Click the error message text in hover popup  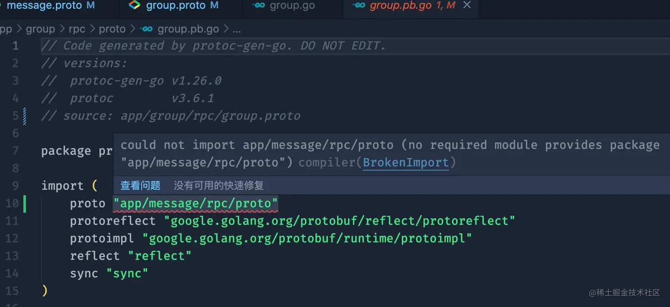click(x=390, y=153)
